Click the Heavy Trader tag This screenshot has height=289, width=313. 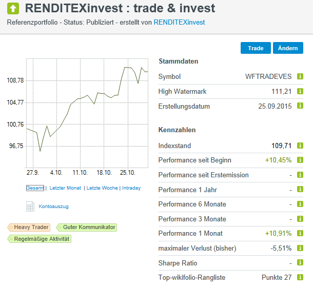(29, 227)
